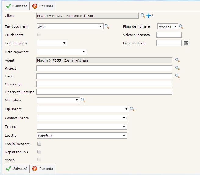Screen dimensions: 200x175
Task: Search projects using Proiect magnifier icon
Action: [x=177, y=68]
